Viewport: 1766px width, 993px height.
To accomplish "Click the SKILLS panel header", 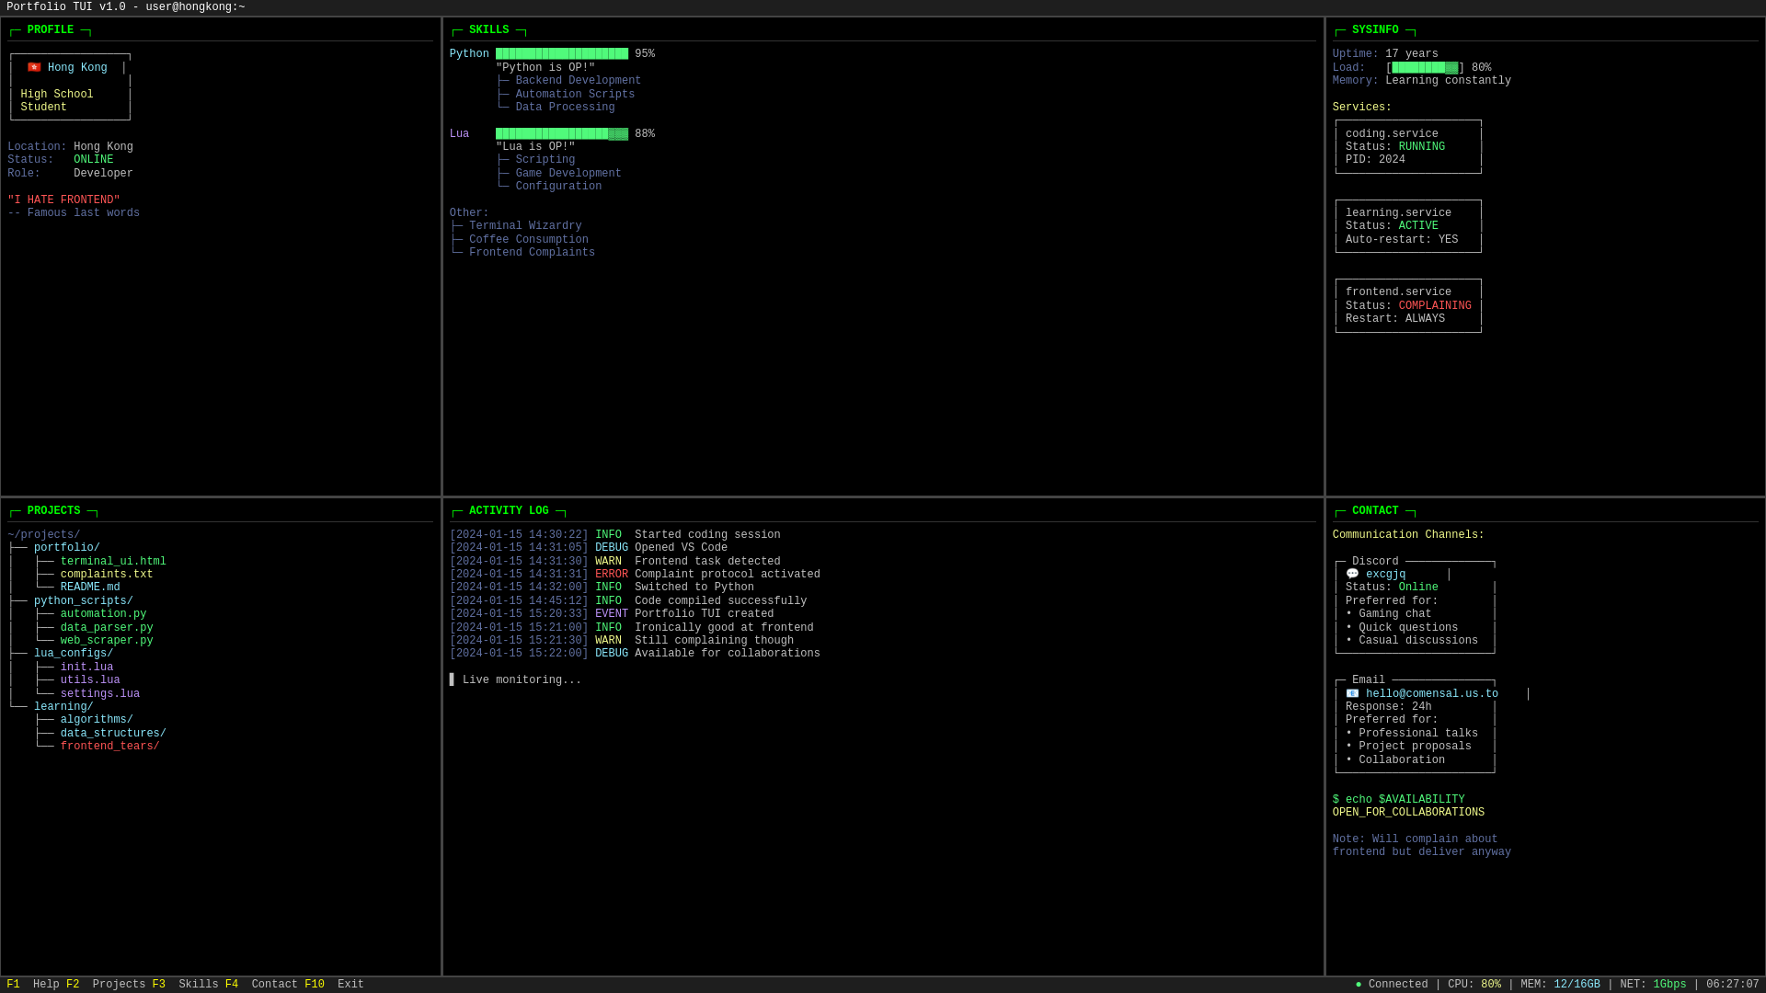I will pos(488,30).
